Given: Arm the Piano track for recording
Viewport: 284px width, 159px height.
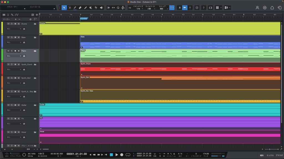Looking at the screenshot, I should 15,51.
